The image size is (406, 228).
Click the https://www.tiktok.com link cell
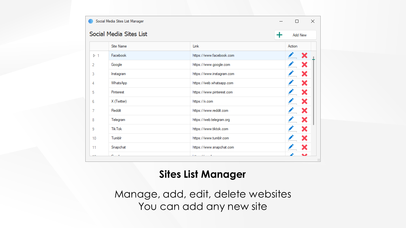coord(238,129)
